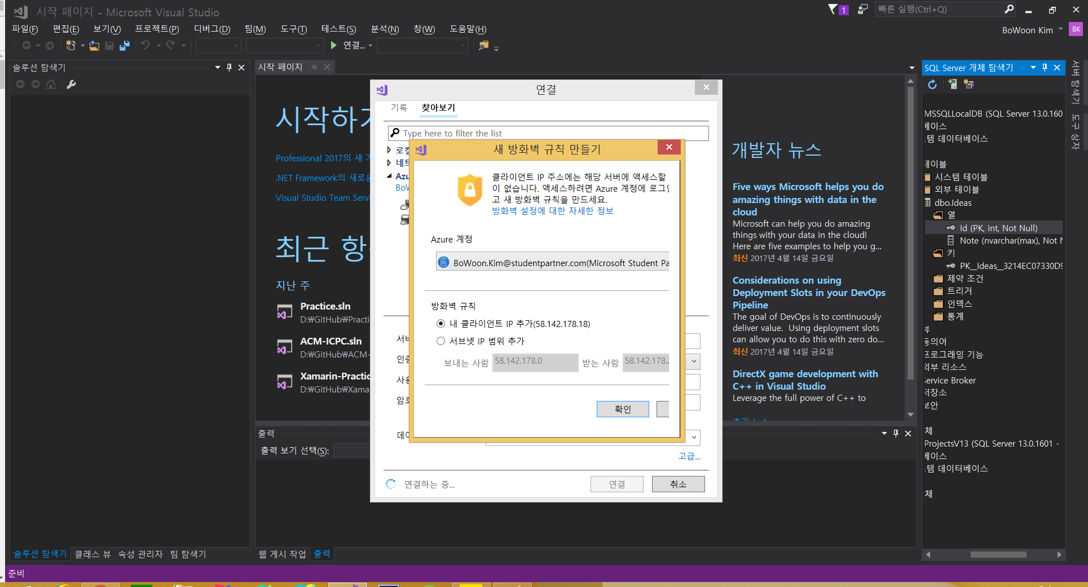Click the Add SQL Server icon

pyautogui.click(x=952, y=84)
